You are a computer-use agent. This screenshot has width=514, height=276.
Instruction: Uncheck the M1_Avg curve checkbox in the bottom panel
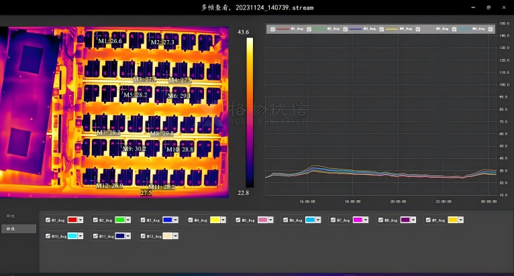(x=48, y=220)
